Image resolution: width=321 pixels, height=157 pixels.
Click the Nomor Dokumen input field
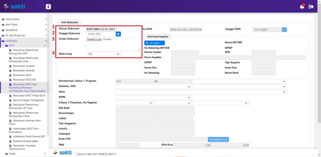tap(101, 29)
